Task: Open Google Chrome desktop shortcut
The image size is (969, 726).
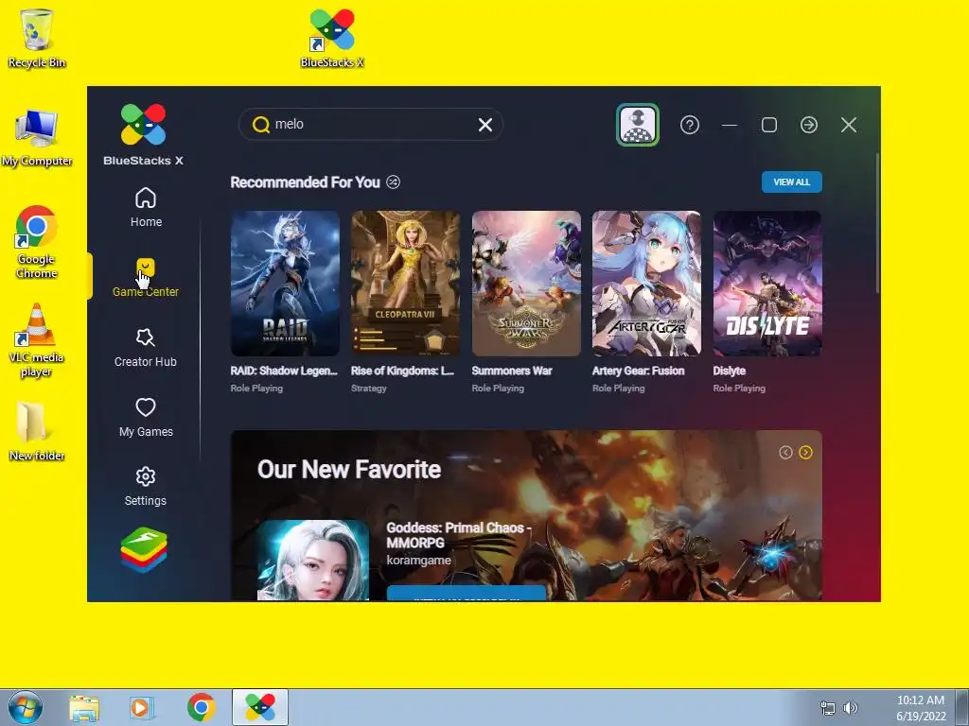Action: pyautogui.click(x=37, y=242)
